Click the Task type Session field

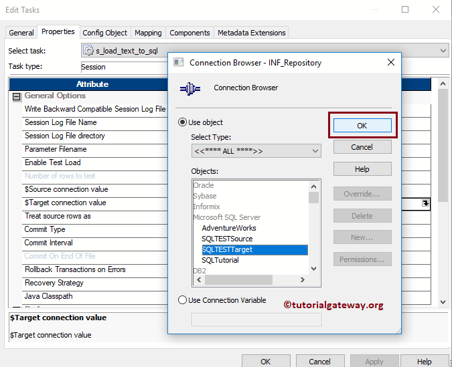click(124, 67)
